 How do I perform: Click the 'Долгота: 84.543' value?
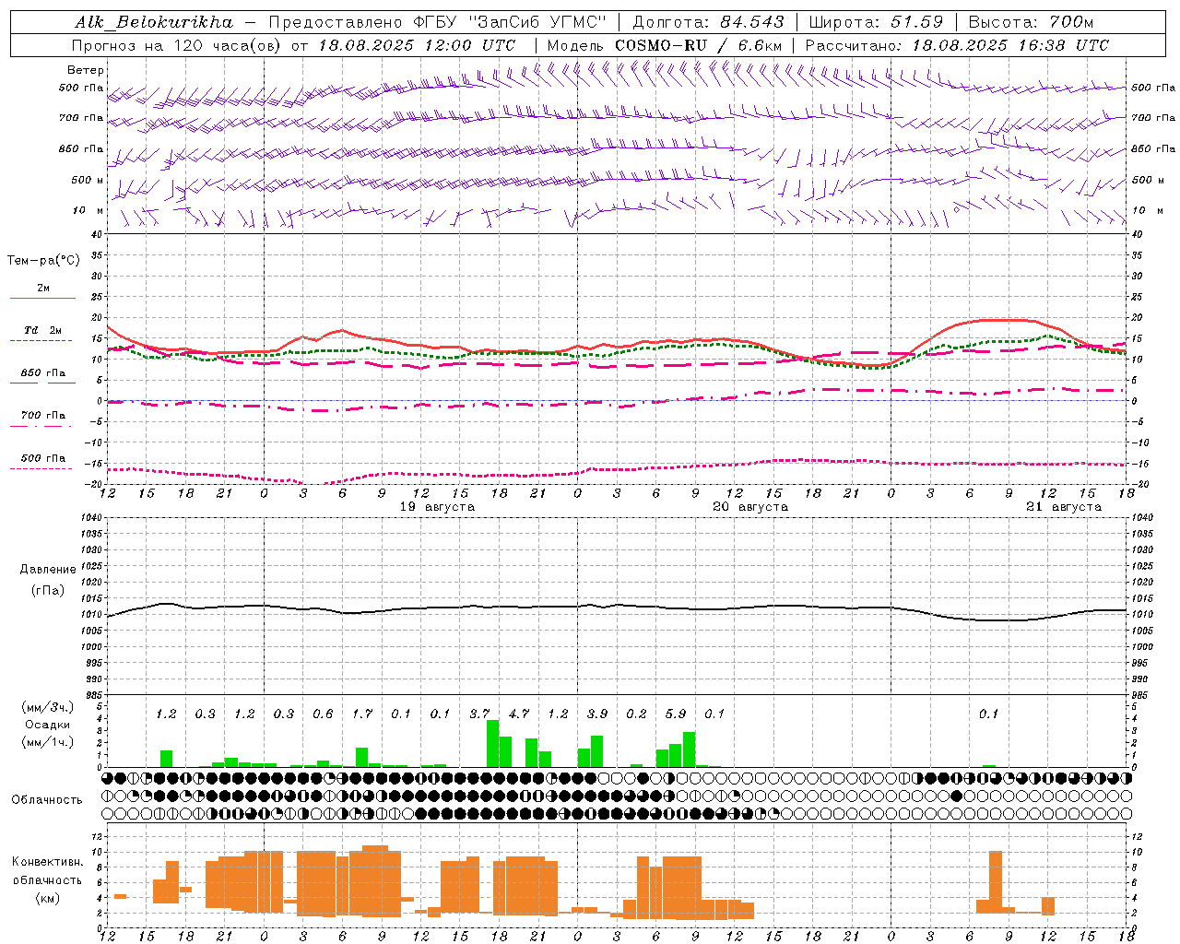[x=708, y=22]
